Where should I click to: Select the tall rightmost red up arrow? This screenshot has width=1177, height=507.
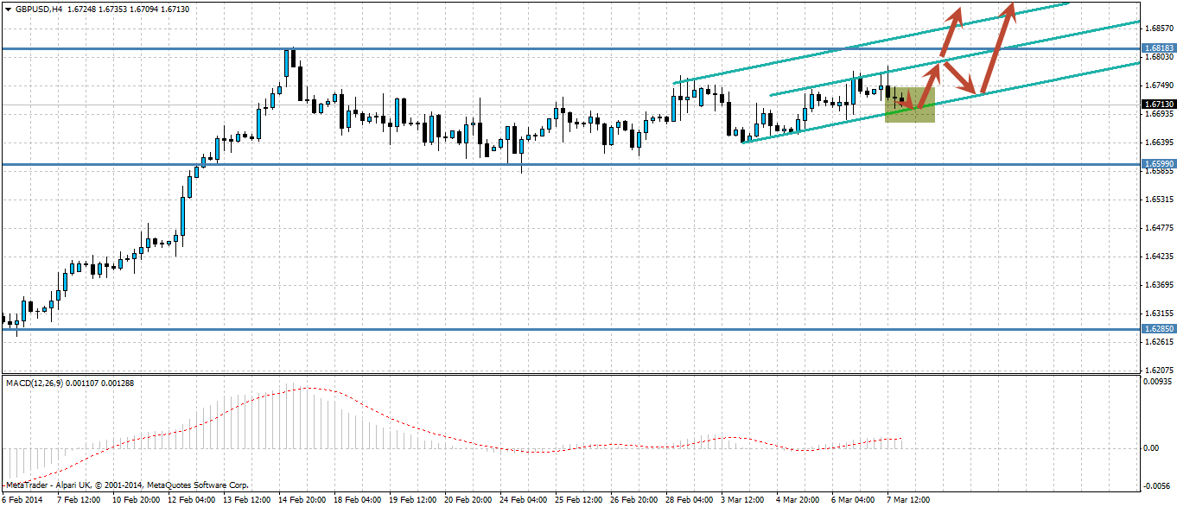click(997, 48)
